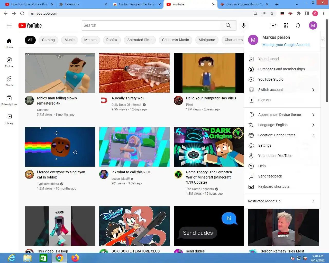This screenshot has width=329, height=263.
Task: Start voice search with microphone icon
Action: pyautogui.click(x=244, y=25)
